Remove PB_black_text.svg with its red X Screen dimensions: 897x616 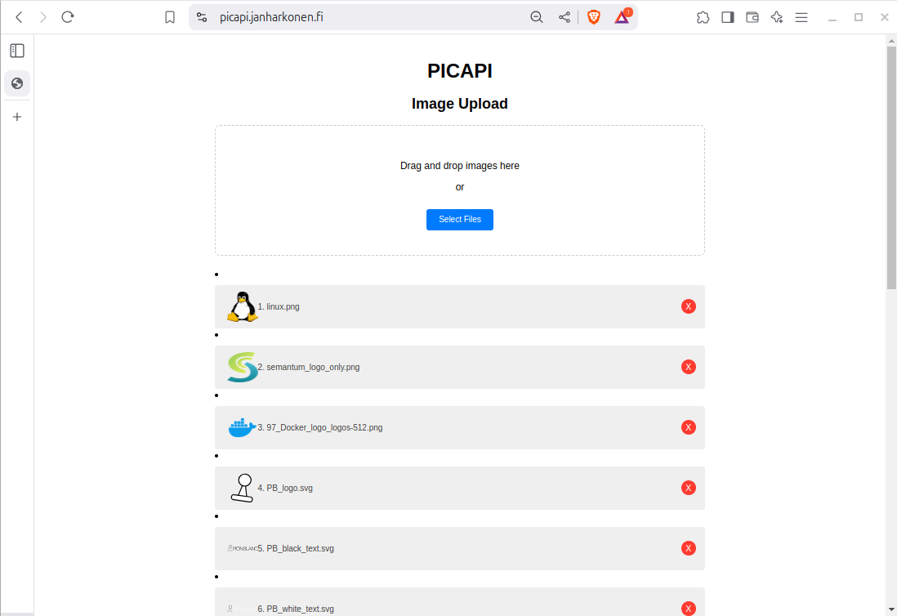point(688,548)
